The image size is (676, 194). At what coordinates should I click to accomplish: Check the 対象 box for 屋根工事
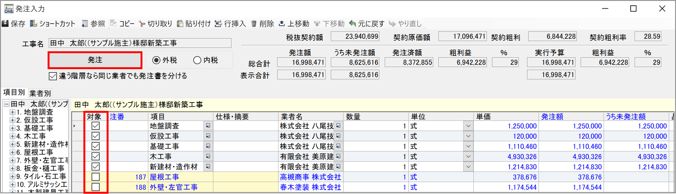click(x=96, y=177)
